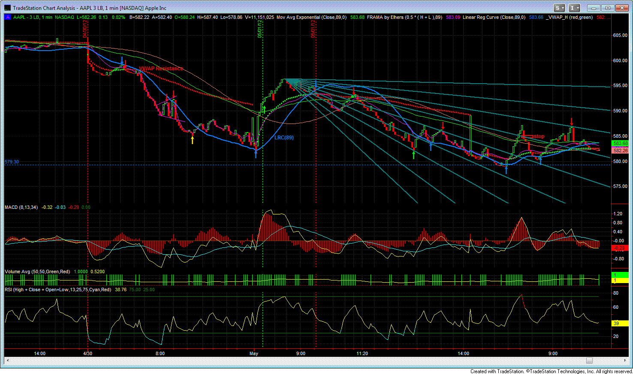Close the Chart Analysis window
This screenshot has height=374, width=633.
click(621, 8)
